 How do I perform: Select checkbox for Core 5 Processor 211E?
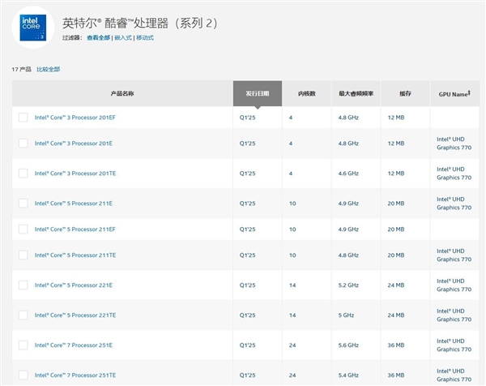pos(23,203)
